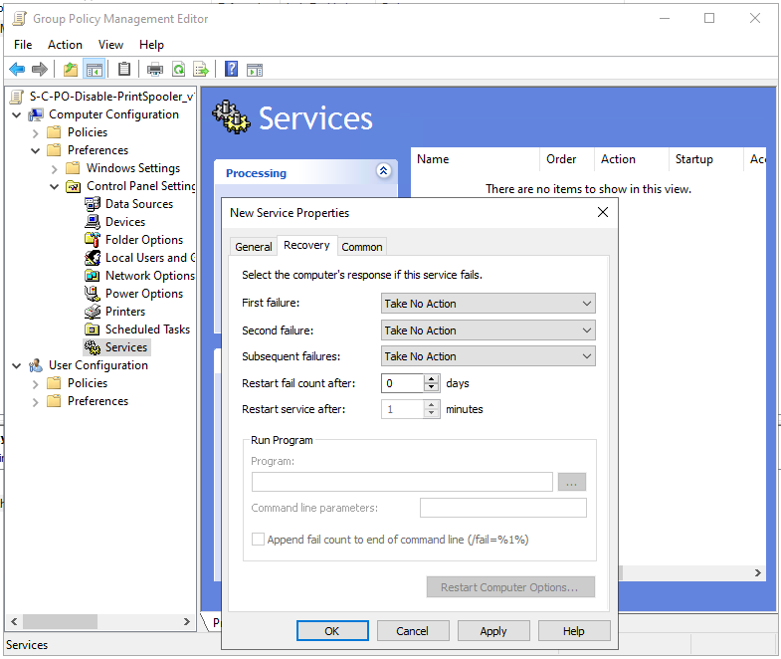
Task: Click the Export List toolbar icon
Action: point(201,69)
